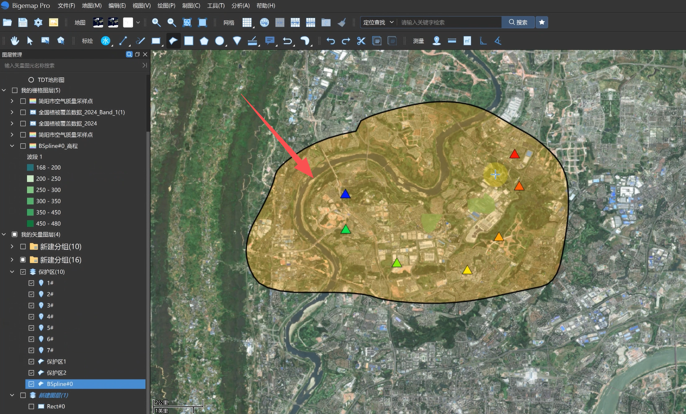Open the 绘图(P) menu
Image resolution: width=686 pixels, height=414 pixels.
[166, 6]
